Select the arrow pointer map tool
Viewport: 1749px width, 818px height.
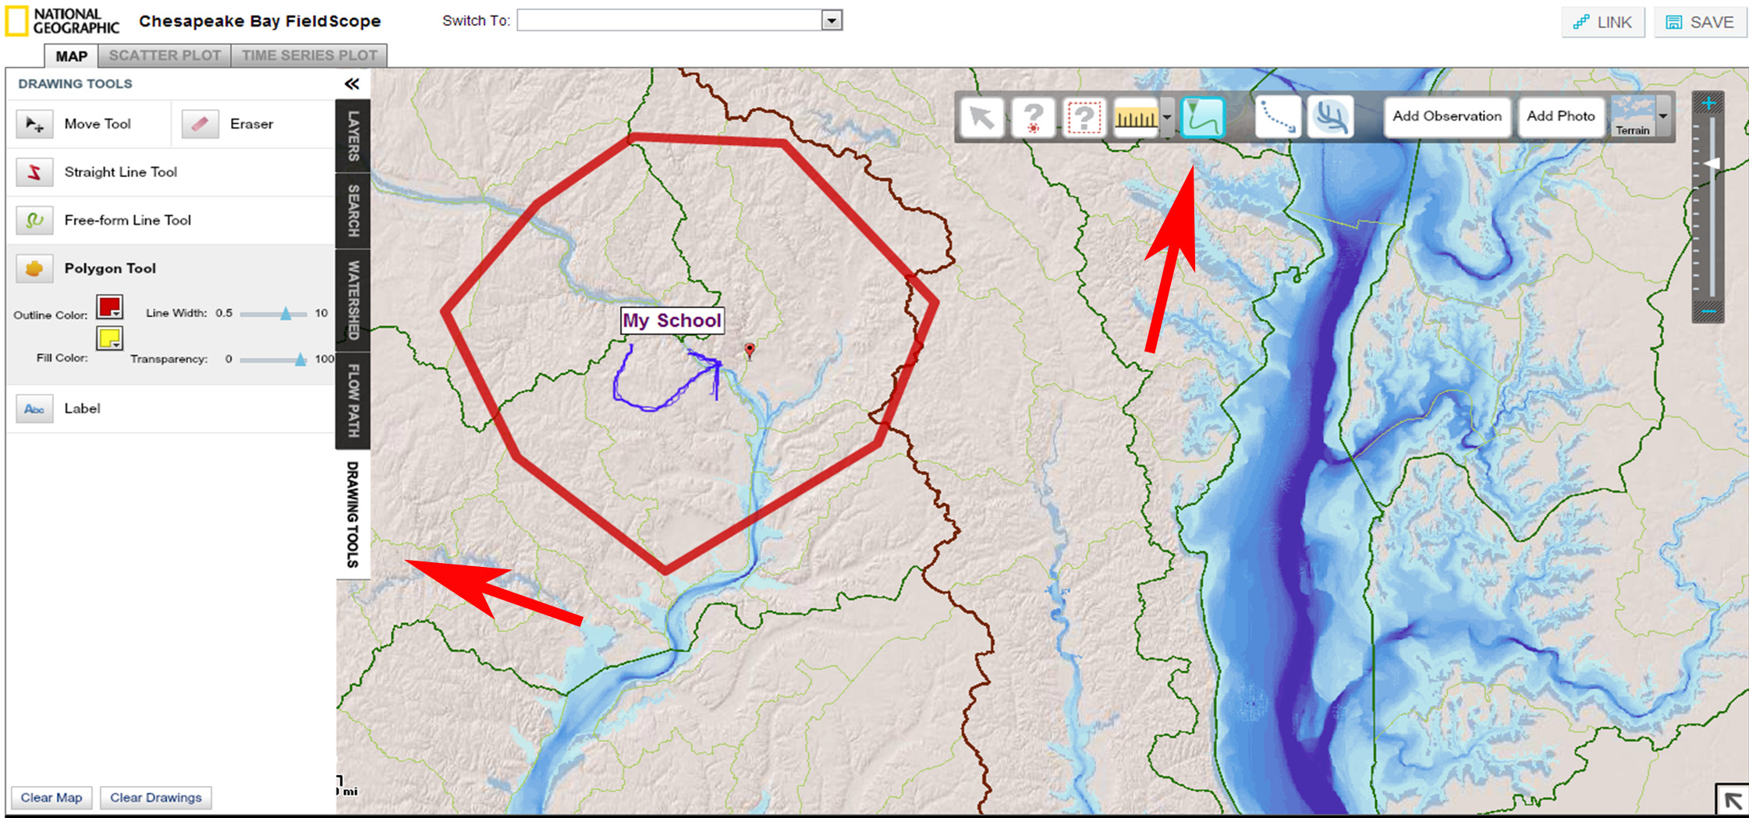point(981,118)
